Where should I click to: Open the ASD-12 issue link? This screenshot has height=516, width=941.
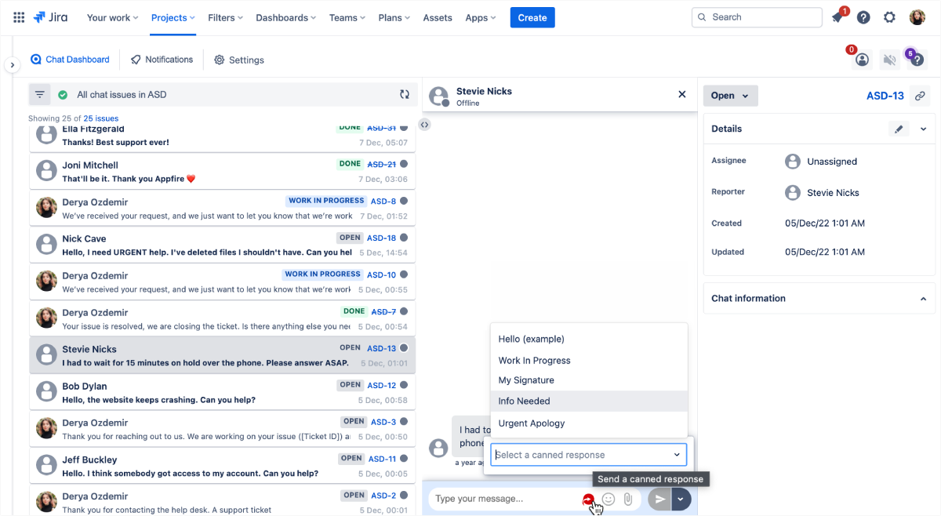point(382,385)
